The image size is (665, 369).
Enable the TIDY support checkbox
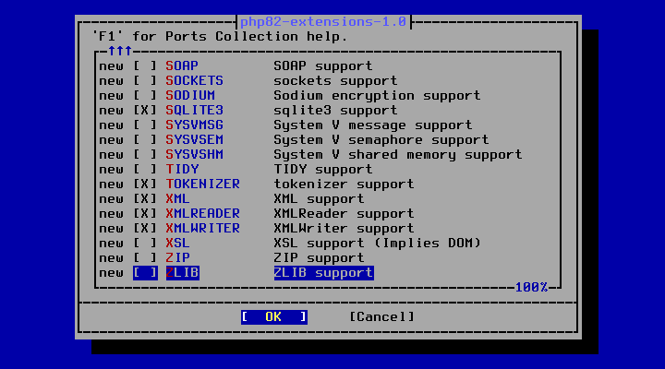[x=145, y=170]
